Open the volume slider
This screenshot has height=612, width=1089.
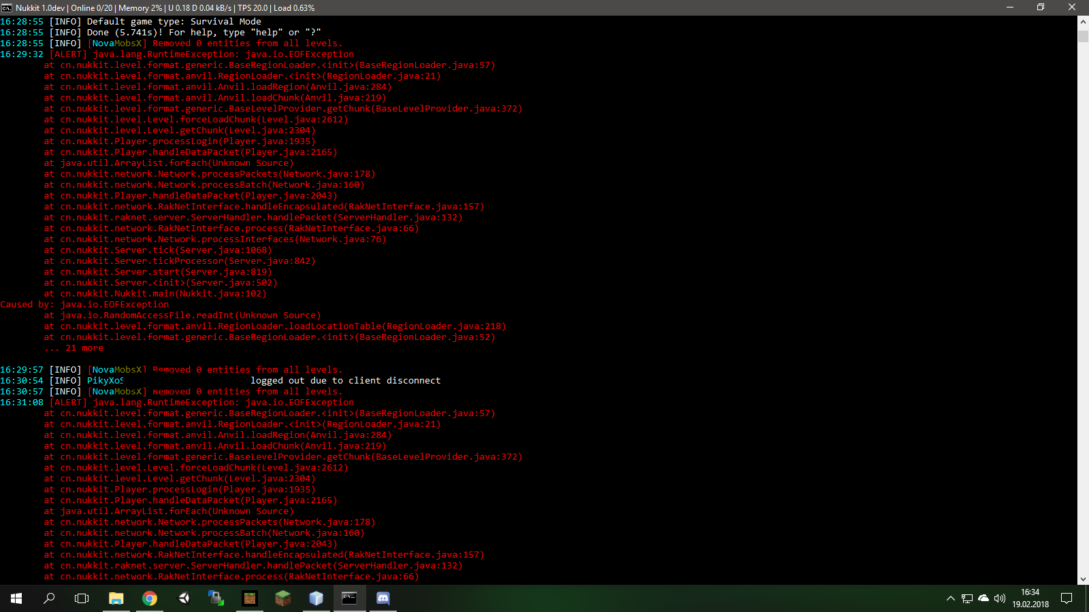1000,598
